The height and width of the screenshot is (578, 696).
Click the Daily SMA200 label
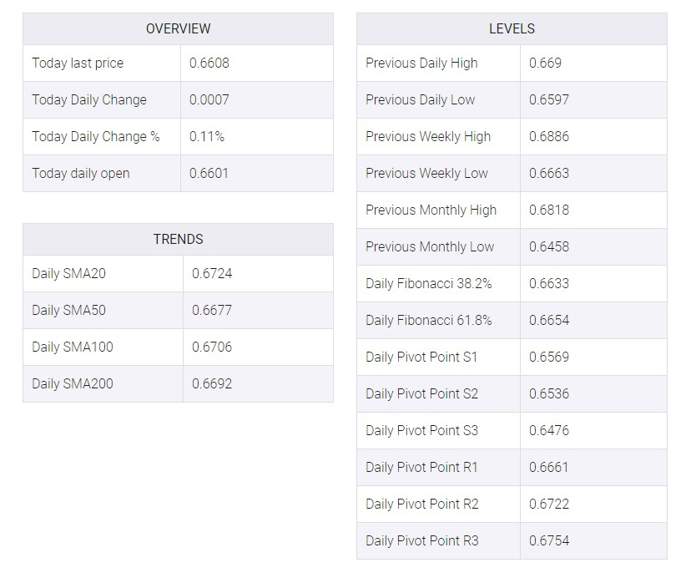pyautogui.click(x=73, y=384)
